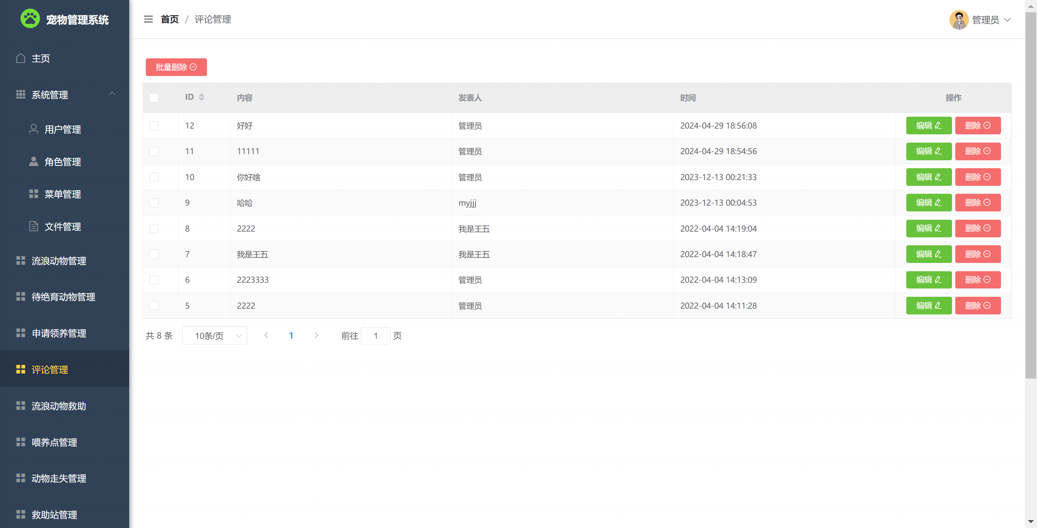This screenshot has width=1037, height=528.
Task: Open the 管理员 account dropdown arrow
Action: [1007, 20]
